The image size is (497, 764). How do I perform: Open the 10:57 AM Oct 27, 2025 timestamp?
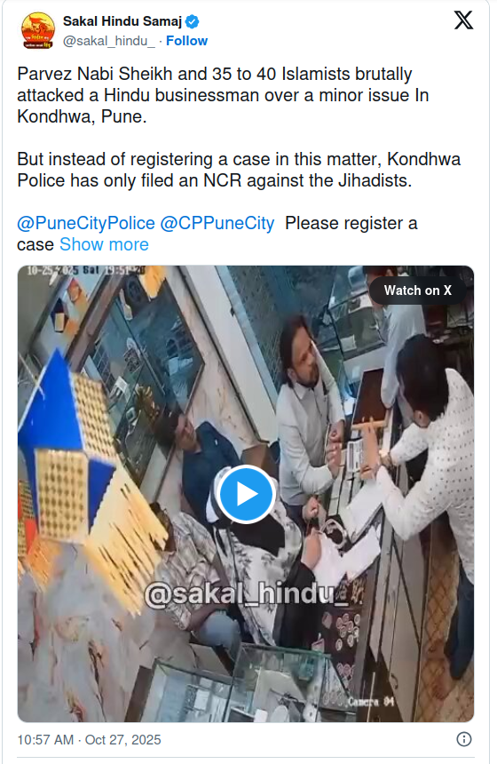[x=89, y=740]
